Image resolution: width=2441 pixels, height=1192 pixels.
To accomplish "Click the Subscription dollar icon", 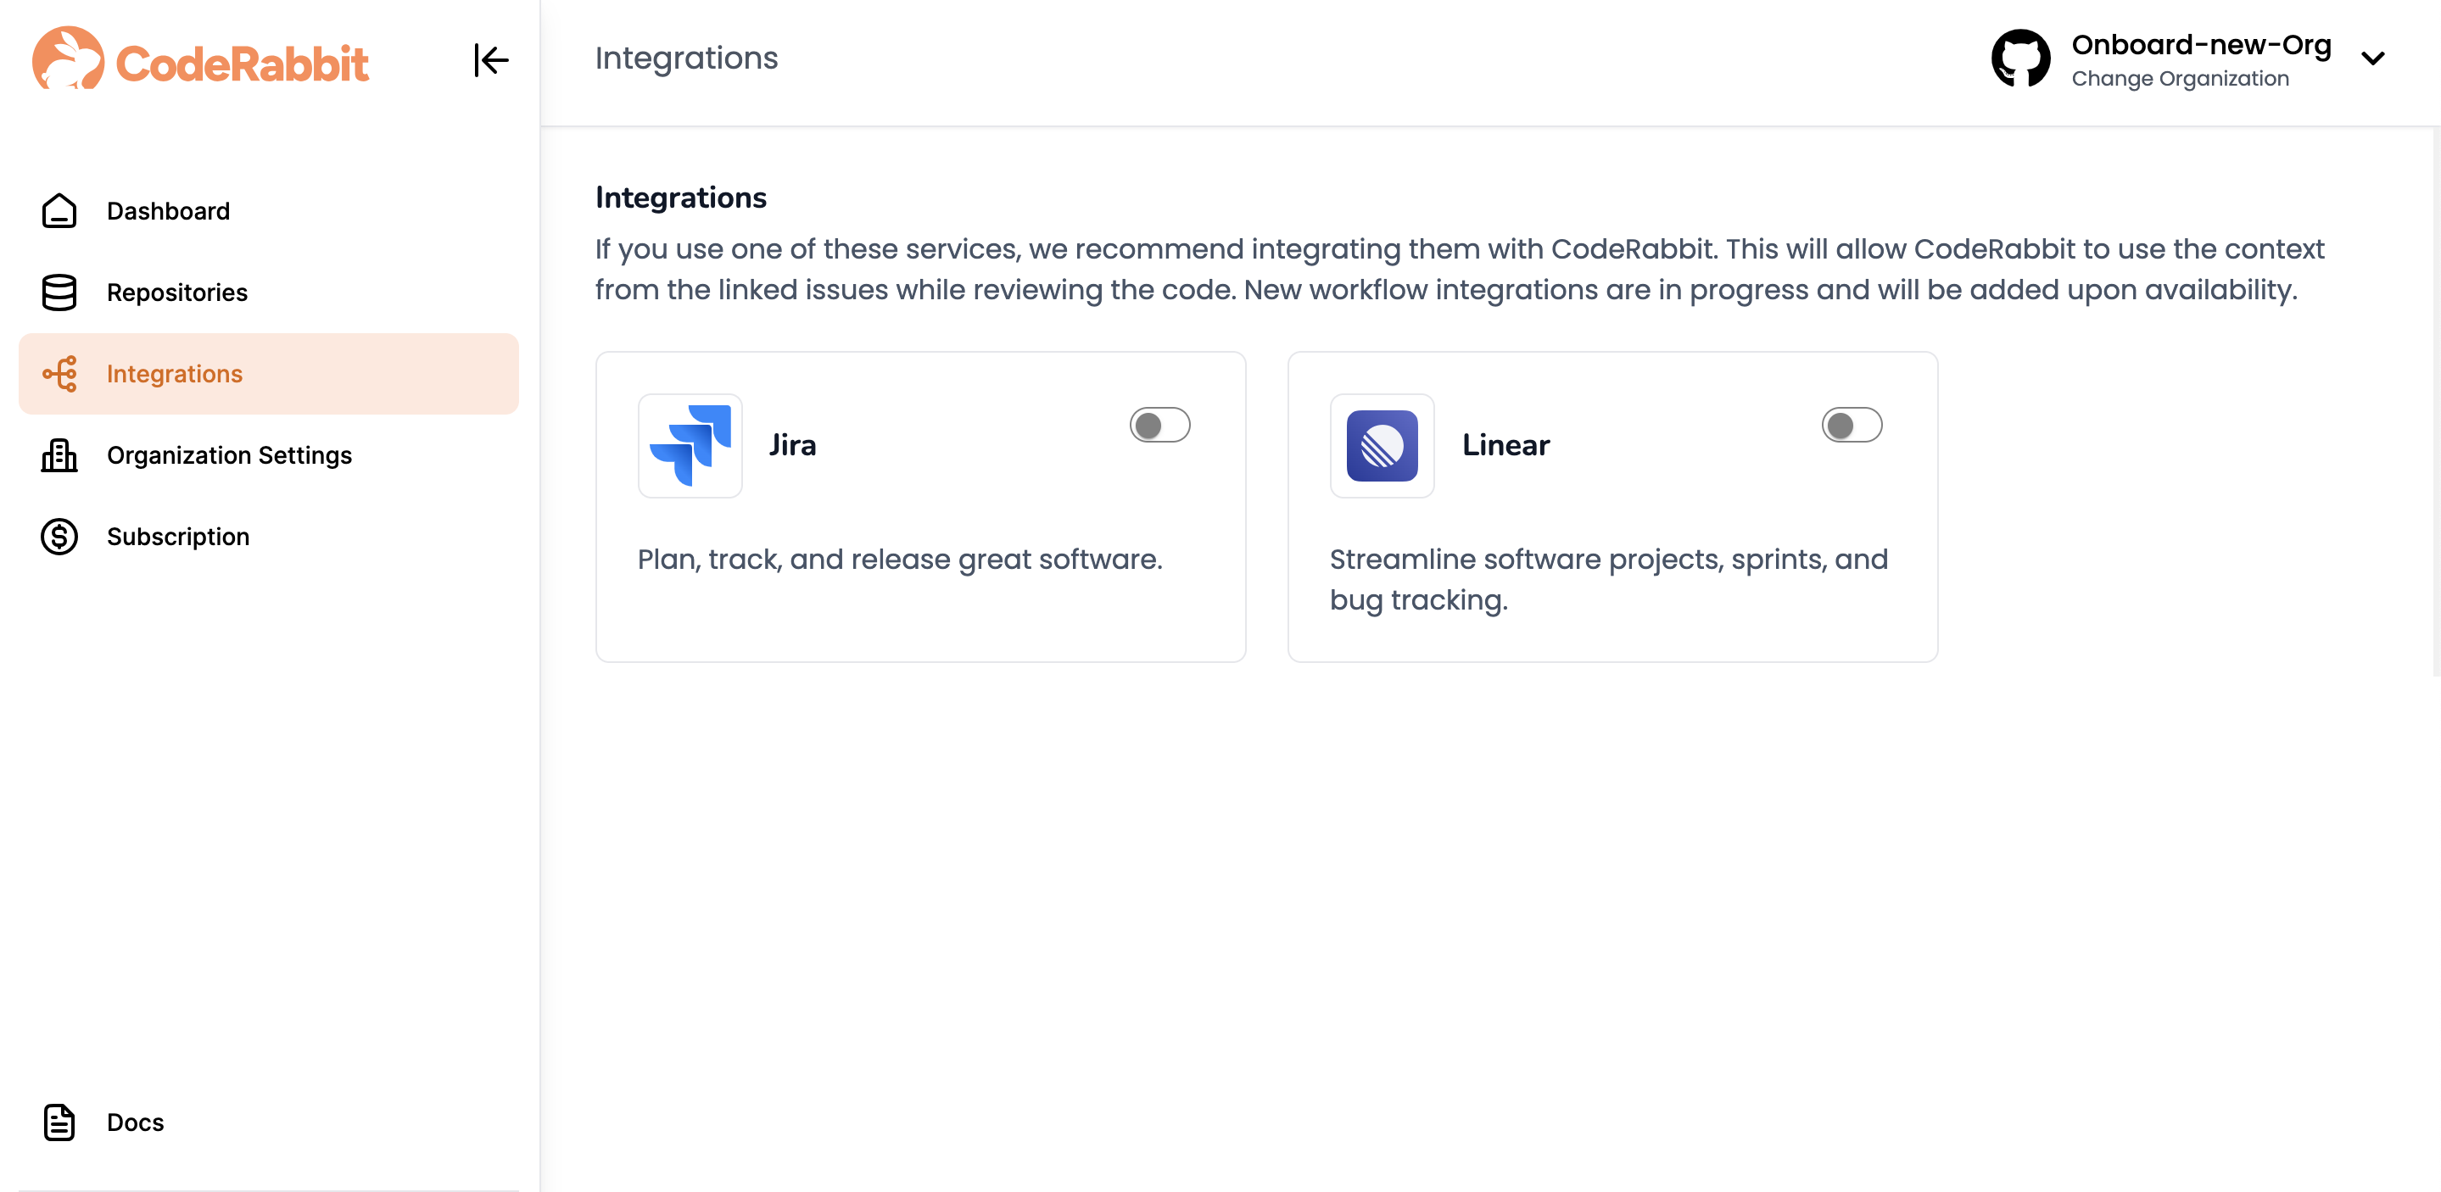I will 59,537.
